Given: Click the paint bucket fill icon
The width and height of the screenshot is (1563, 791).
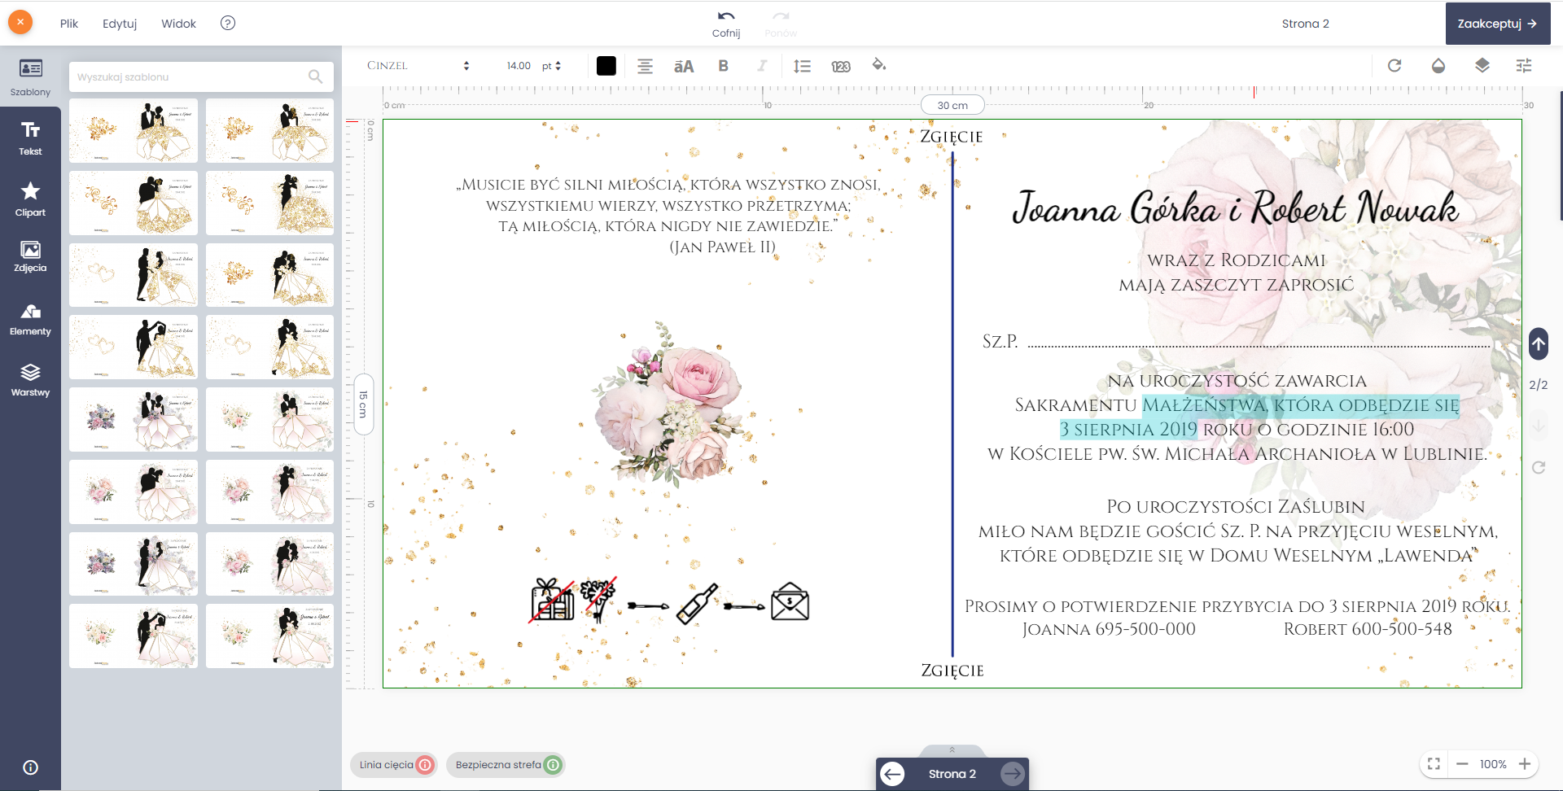Looking at the screenshot, I should (879, 65).
